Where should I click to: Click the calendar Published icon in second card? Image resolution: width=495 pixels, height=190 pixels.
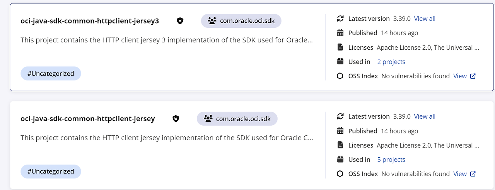(340, 131)
